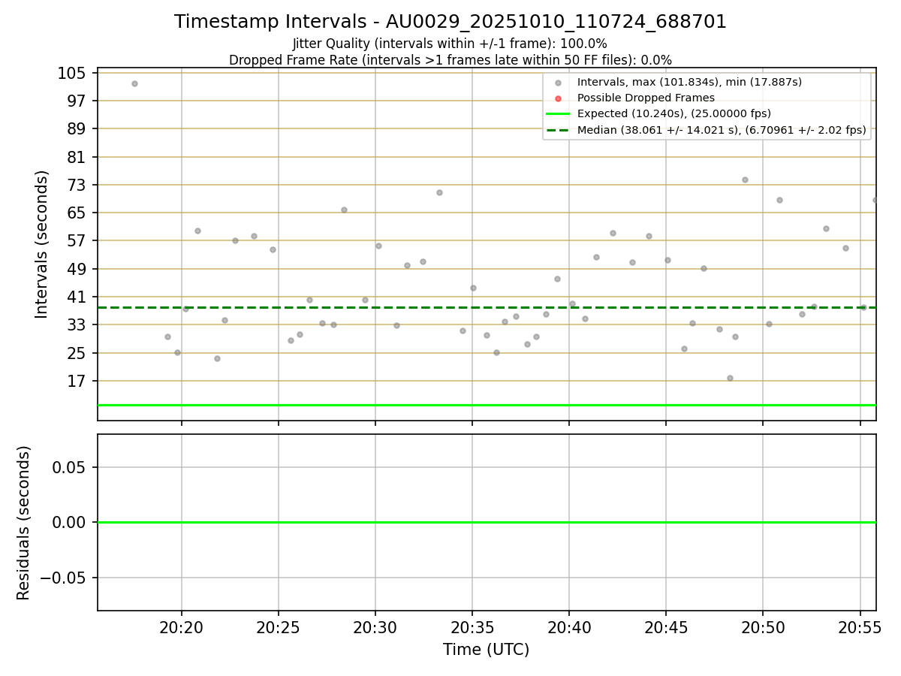
Task: Click the Intervals (seconds) y-axis label
Action: [x=42, y=244]
